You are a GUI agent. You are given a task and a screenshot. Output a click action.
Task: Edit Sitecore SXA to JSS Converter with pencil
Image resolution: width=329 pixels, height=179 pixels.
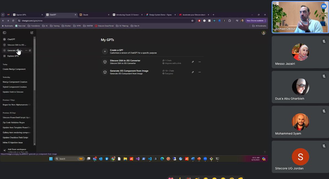coord(193,62)
